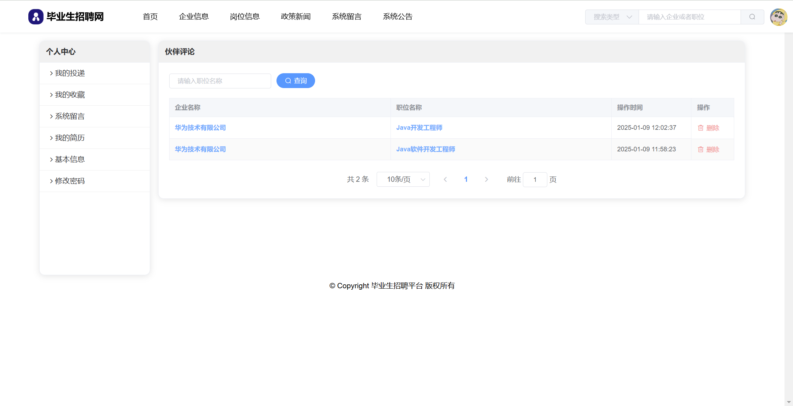Click the header search magnifier icon

(x=752, y=17)
